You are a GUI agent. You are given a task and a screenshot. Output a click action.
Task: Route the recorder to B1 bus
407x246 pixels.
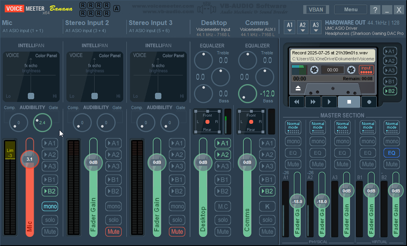click(x=390, y=81)
